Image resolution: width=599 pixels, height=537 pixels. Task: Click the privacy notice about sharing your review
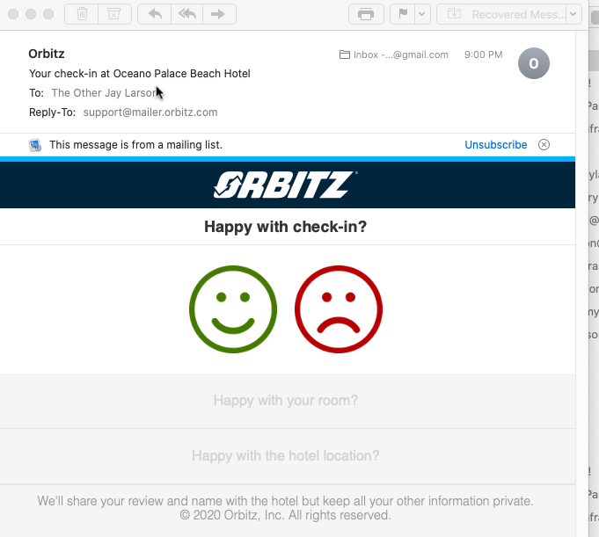coord(285,501)
